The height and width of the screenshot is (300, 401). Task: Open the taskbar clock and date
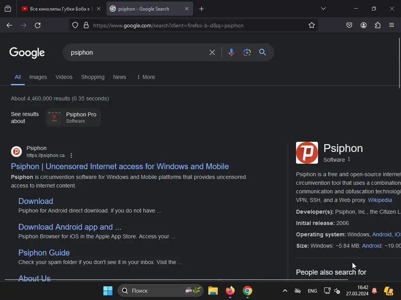pos(357,291)
